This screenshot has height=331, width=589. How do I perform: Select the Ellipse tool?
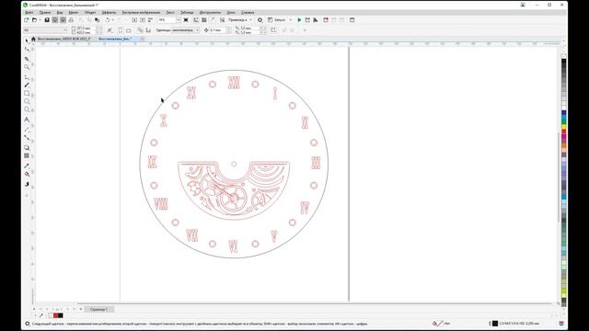coord(27,102)
